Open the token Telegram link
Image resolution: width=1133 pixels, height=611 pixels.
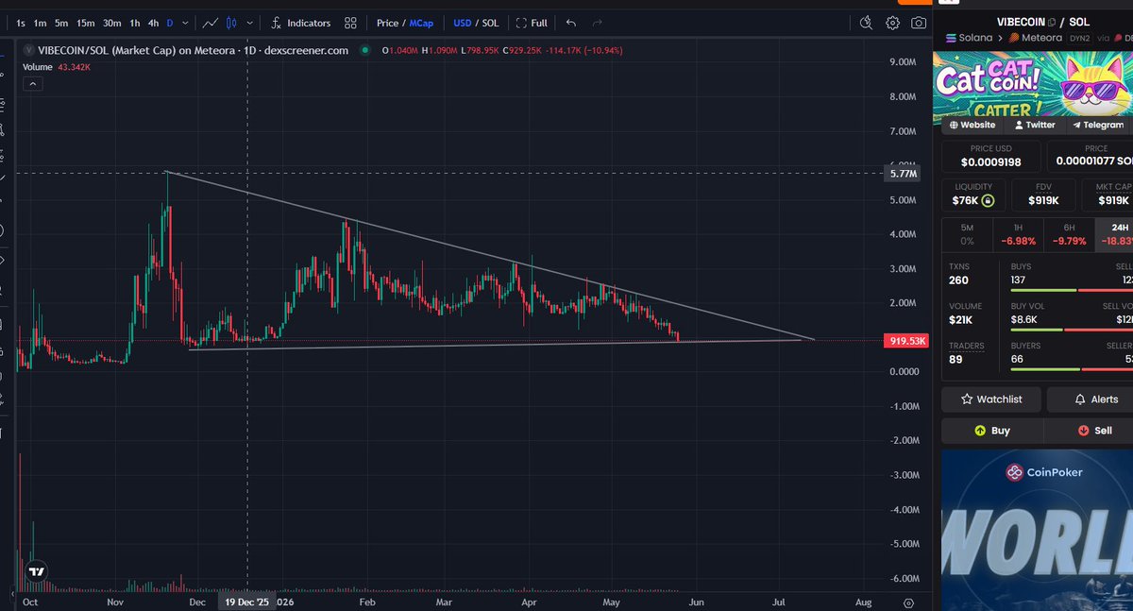click(x=1098, y=125)
